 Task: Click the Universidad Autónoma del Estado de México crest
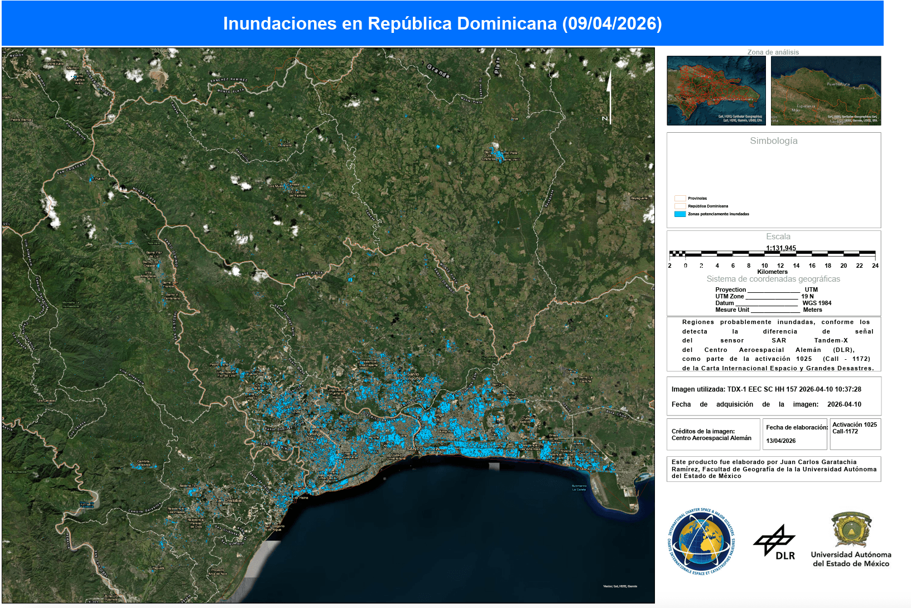pyautogui.click(x=851, y=529)
